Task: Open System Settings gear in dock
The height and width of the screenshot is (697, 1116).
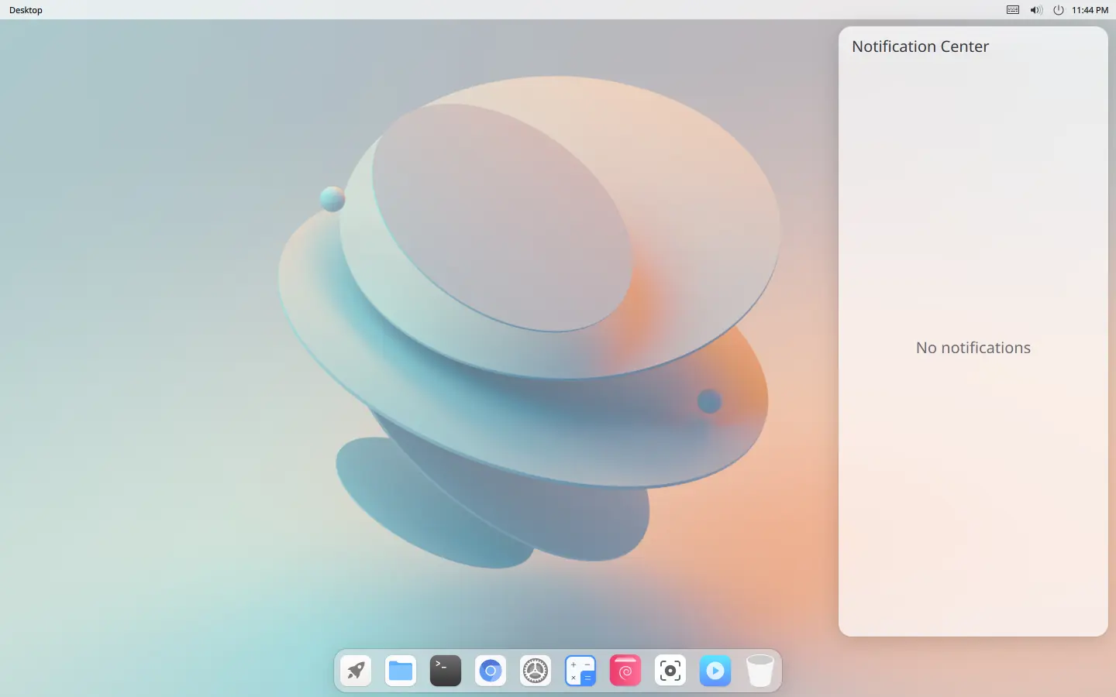Action: 536,671
